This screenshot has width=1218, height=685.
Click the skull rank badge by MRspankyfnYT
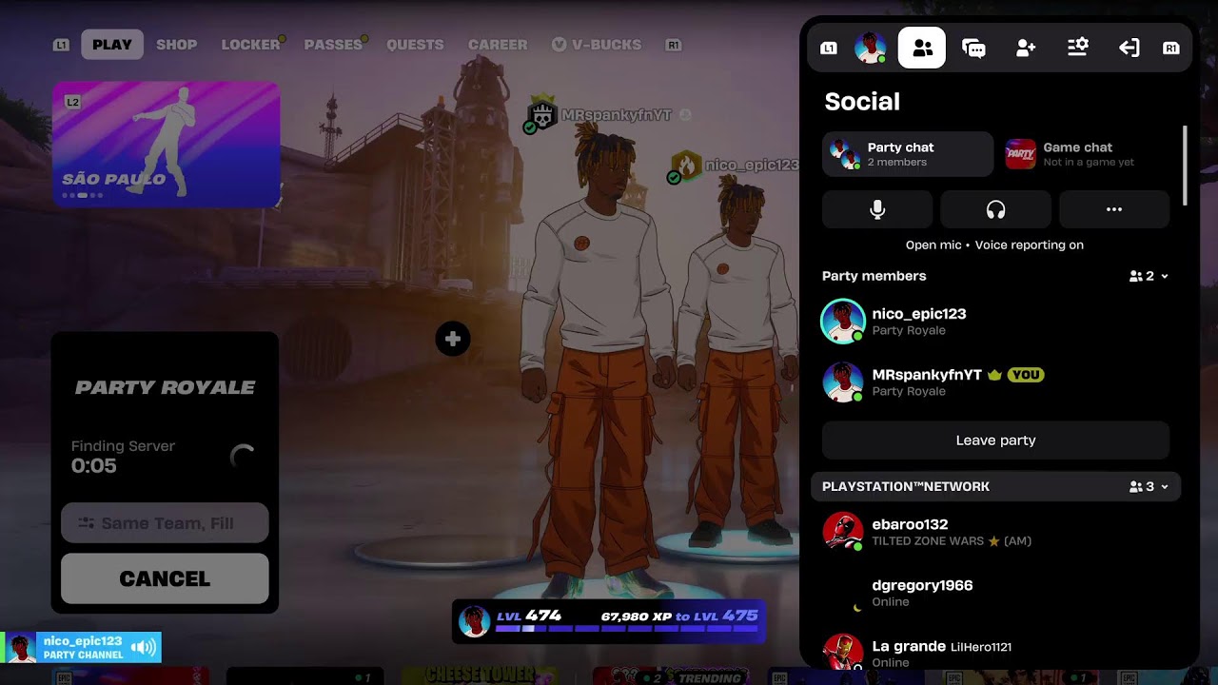click(x=543, y=115)
